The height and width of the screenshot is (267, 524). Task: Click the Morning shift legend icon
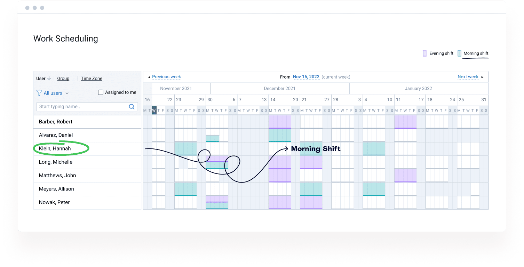(459, 53)
